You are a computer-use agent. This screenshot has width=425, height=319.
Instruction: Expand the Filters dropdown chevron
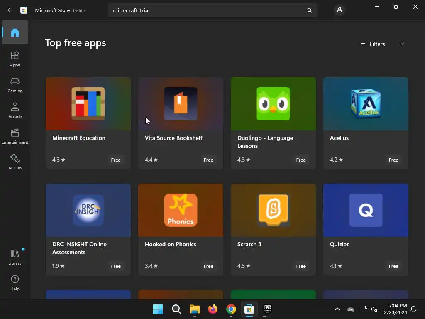coord(402,44)
